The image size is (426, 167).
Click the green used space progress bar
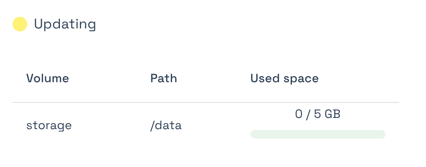[x=318, y=134]
